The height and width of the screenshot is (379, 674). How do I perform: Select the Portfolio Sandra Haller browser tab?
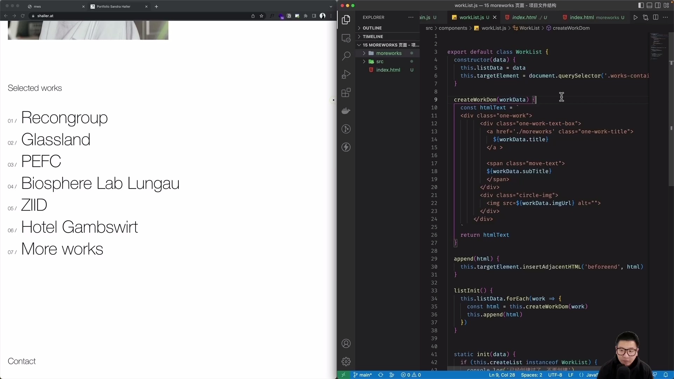point(114,6)
